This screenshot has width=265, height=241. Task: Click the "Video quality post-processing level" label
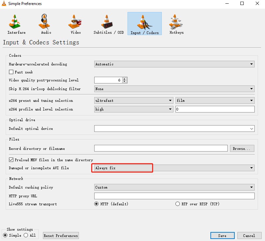[44, 80]
